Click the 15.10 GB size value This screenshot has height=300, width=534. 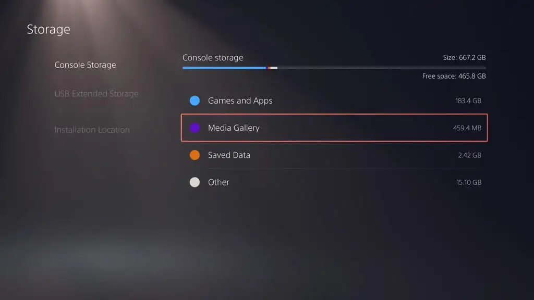click(469, 182)
